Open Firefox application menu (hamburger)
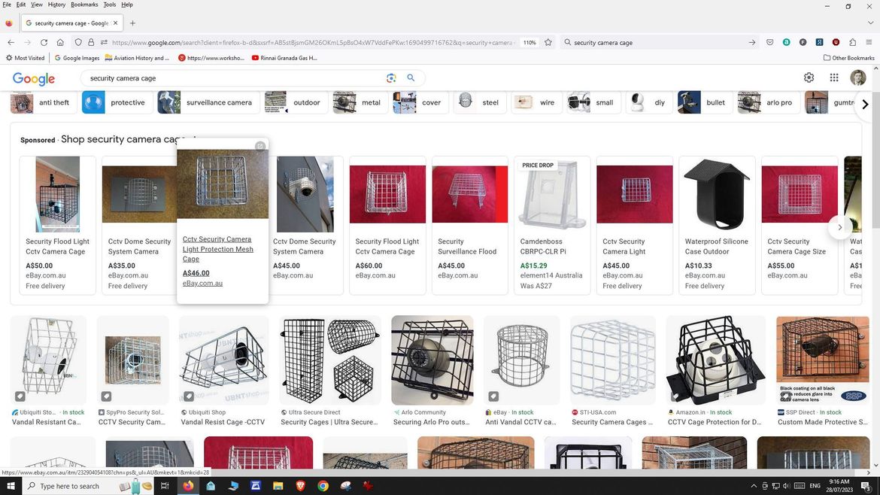The height and width of the screenshot is (495, 880). point(869,43)
